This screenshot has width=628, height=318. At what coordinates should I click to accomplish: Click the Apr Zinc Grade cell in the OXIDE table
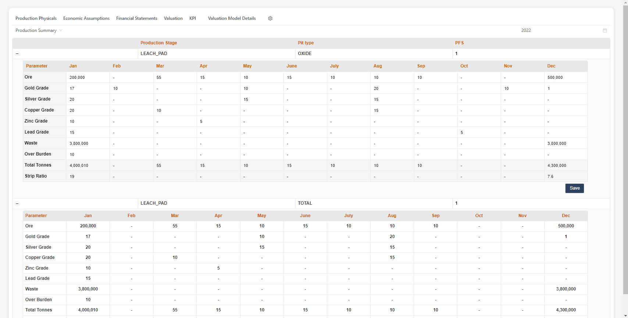pos(218,121)
